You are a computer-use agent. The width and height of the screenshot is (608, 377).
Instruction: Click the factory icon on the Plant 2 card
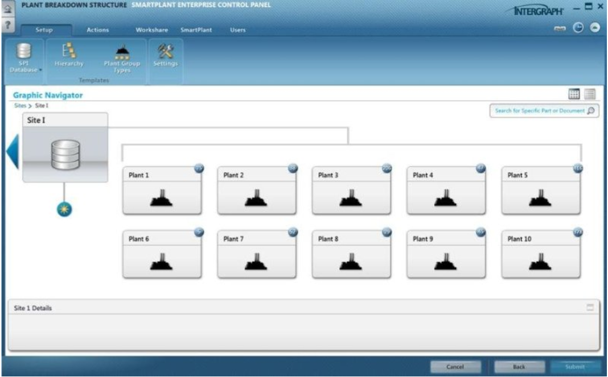pos(256,198)
